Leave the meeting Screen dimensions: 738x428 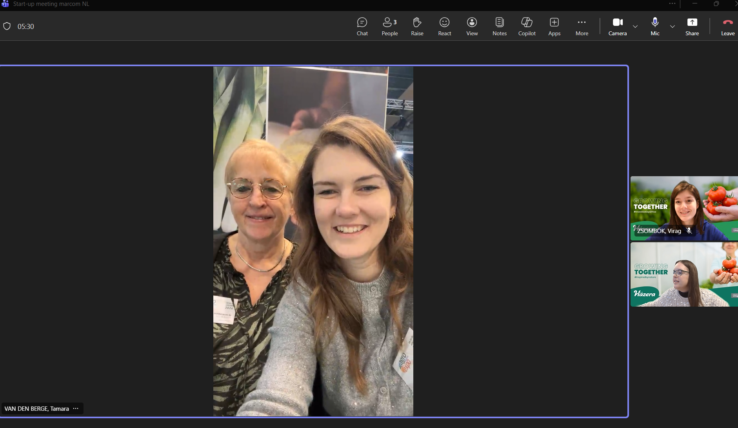point(727,26)
